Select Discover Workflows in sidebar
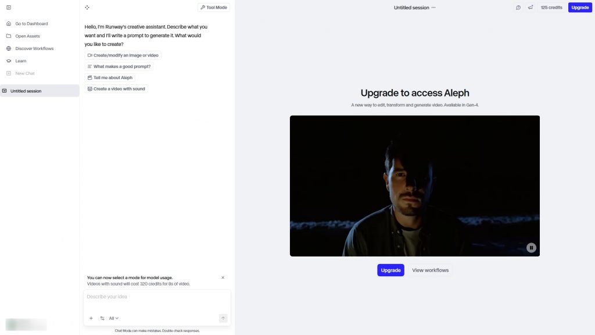Screen dimensions: 595x335 pyautogui.click(x=34, y=48)
